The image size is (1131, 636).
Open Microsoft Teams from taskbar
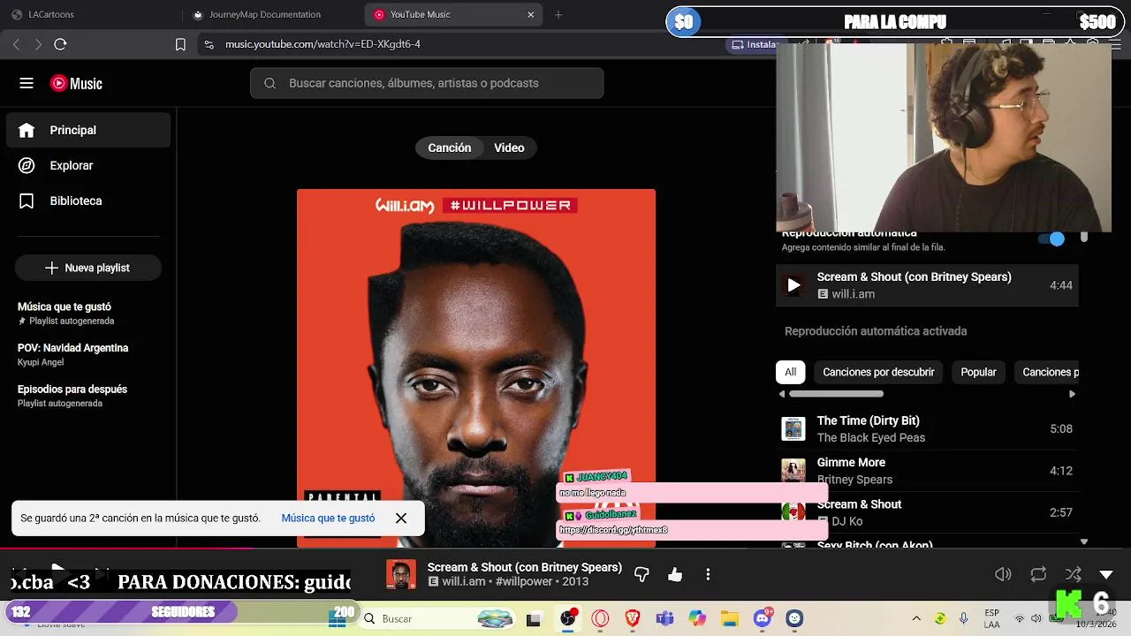tap(664, 618)
